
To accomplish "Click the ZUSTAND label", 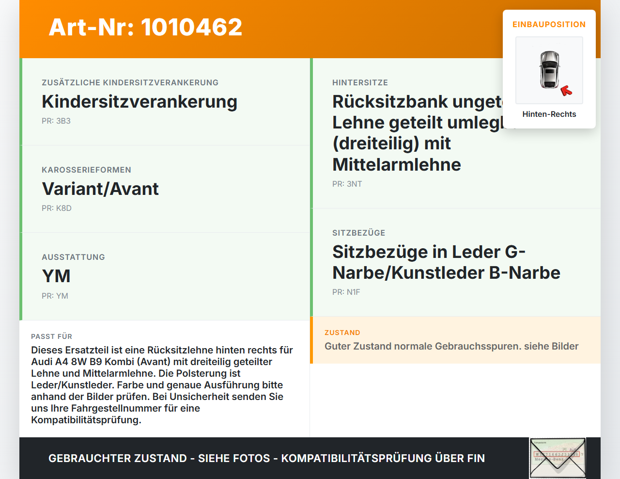I will click(x=342, y=333).
